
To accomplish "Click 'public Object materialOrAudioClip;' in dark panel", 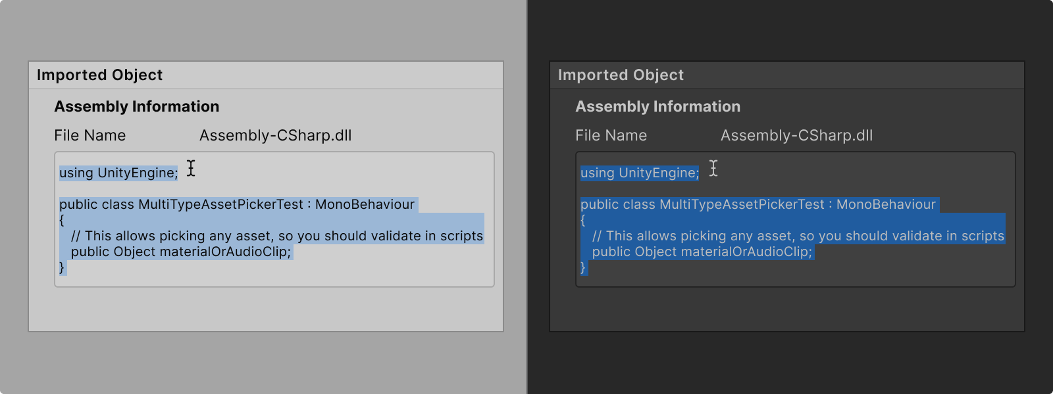I will click(x=702, y=252).
